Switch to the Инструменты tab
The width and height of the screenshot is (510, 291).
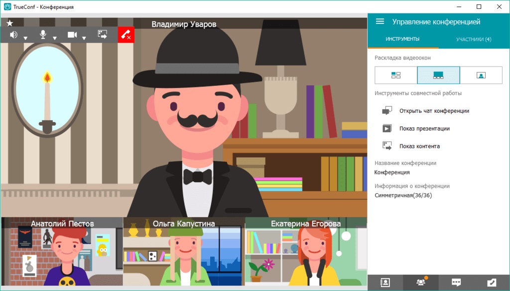point(402,39)
